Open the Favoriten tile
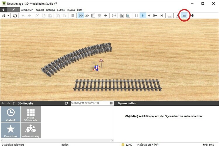The height and width of the screenshot is (147, 219). pyautogui.click(x=11, y=130)
